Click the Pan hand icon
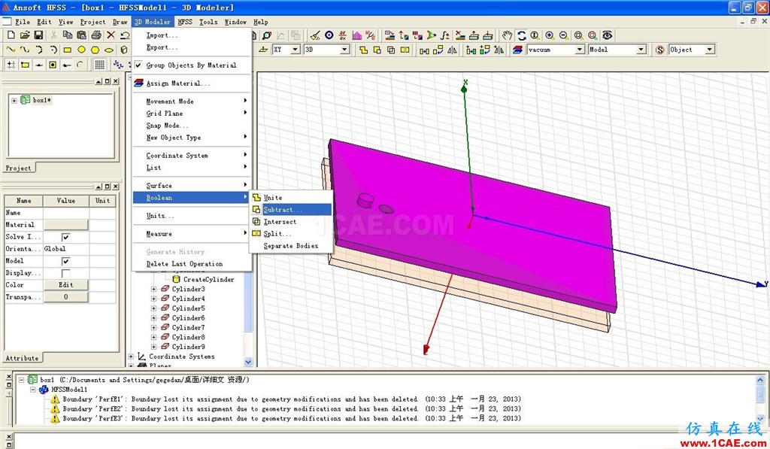 coord(507,35)
